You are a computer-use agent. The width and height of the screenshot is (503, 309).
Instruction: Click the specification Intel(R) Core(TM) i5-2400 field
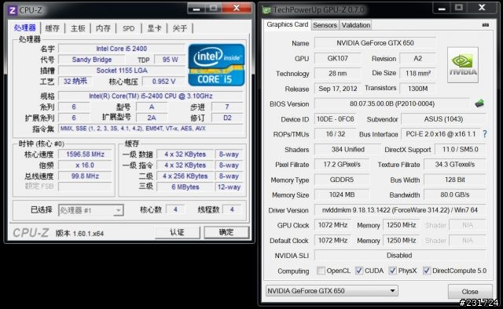151,96
